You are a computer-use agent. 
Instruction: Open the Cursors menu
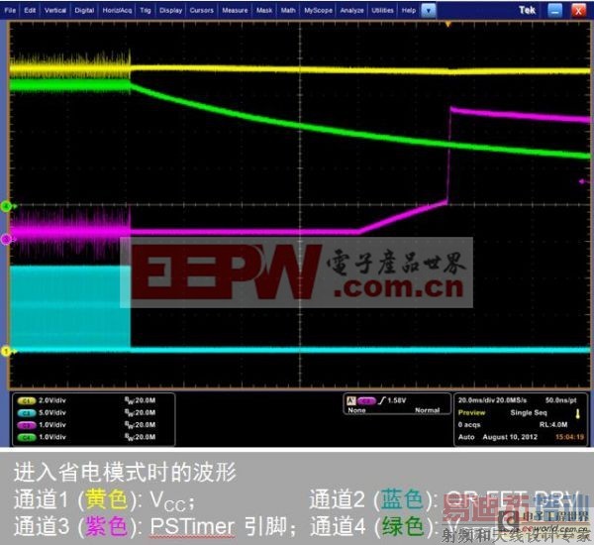[202, 10]
